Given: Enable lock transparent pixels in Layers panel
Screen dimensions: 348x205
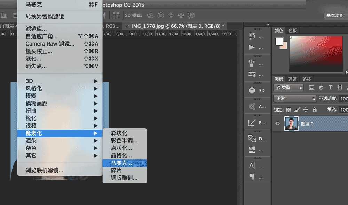Looking at the screenshot, I should pyautogui.click(x=288, y=109).
